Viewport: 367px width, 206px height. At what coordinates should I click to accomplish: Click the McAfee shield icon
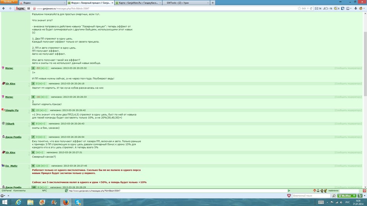point(289,196)
